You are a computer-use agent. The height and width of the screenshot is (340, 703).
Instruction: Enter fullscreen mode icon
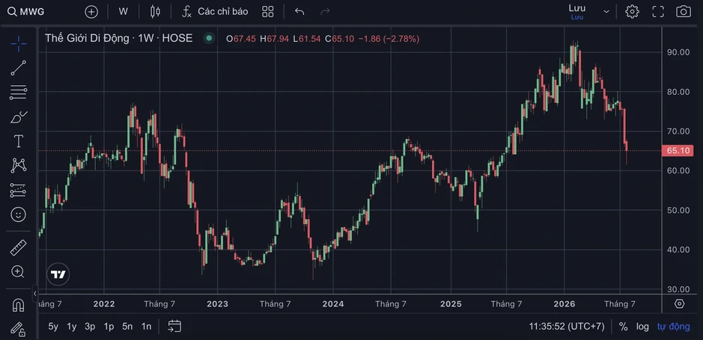tap(658, 12)
